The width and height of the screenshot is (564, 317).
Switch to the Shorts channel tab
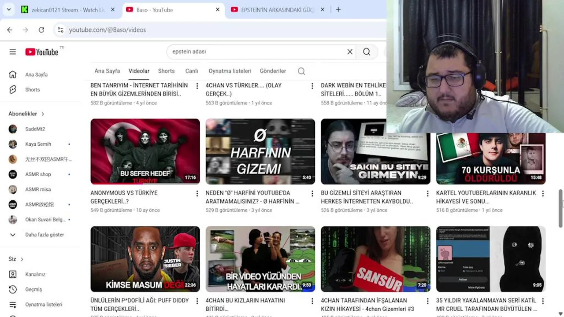point(166,71)
